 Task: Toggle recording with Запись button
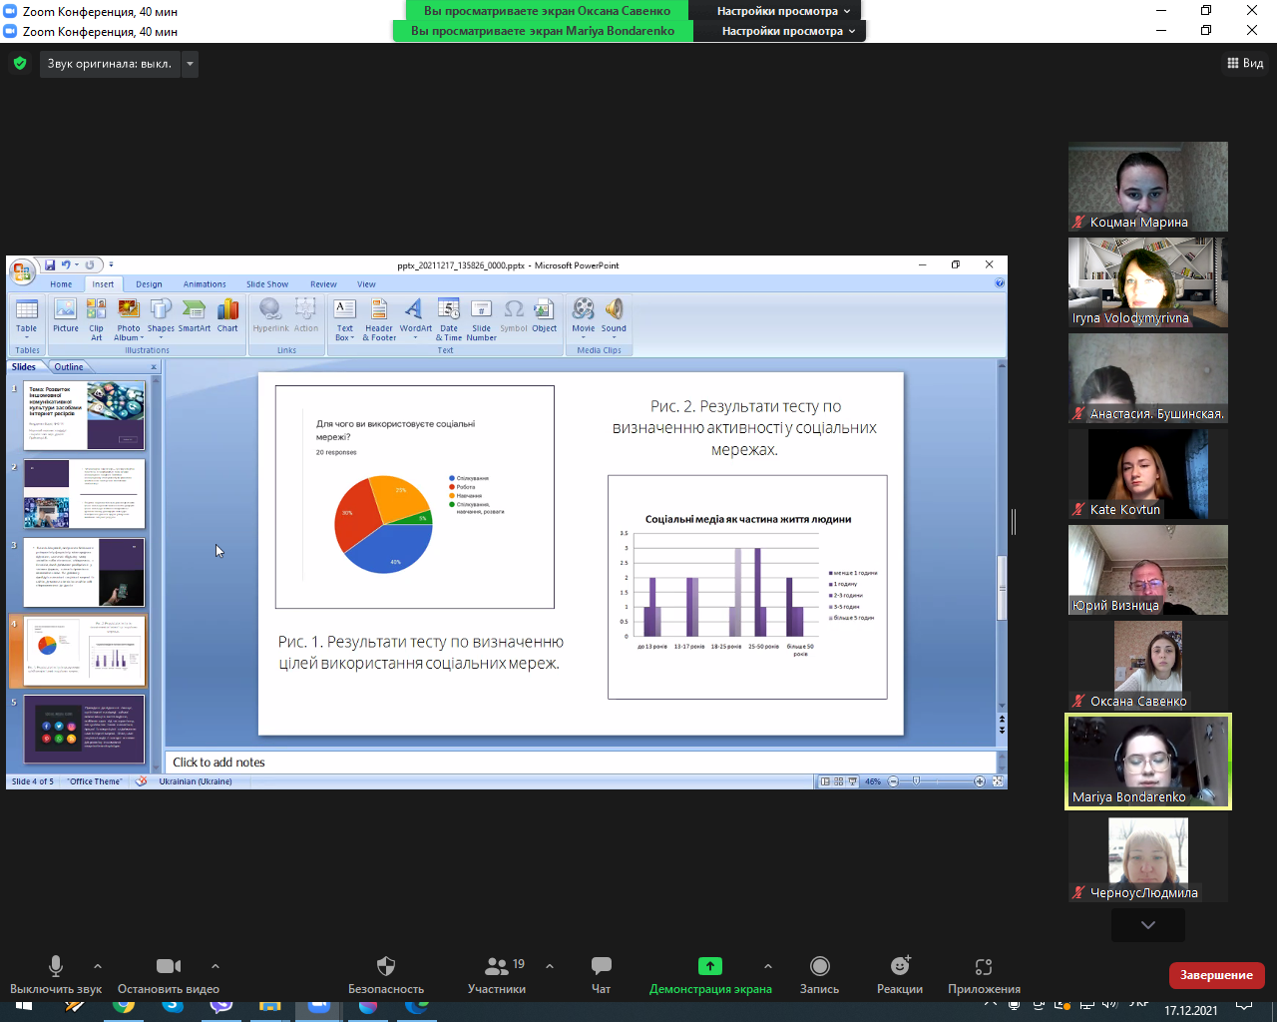pyautogui.click(x=819, y=975)
